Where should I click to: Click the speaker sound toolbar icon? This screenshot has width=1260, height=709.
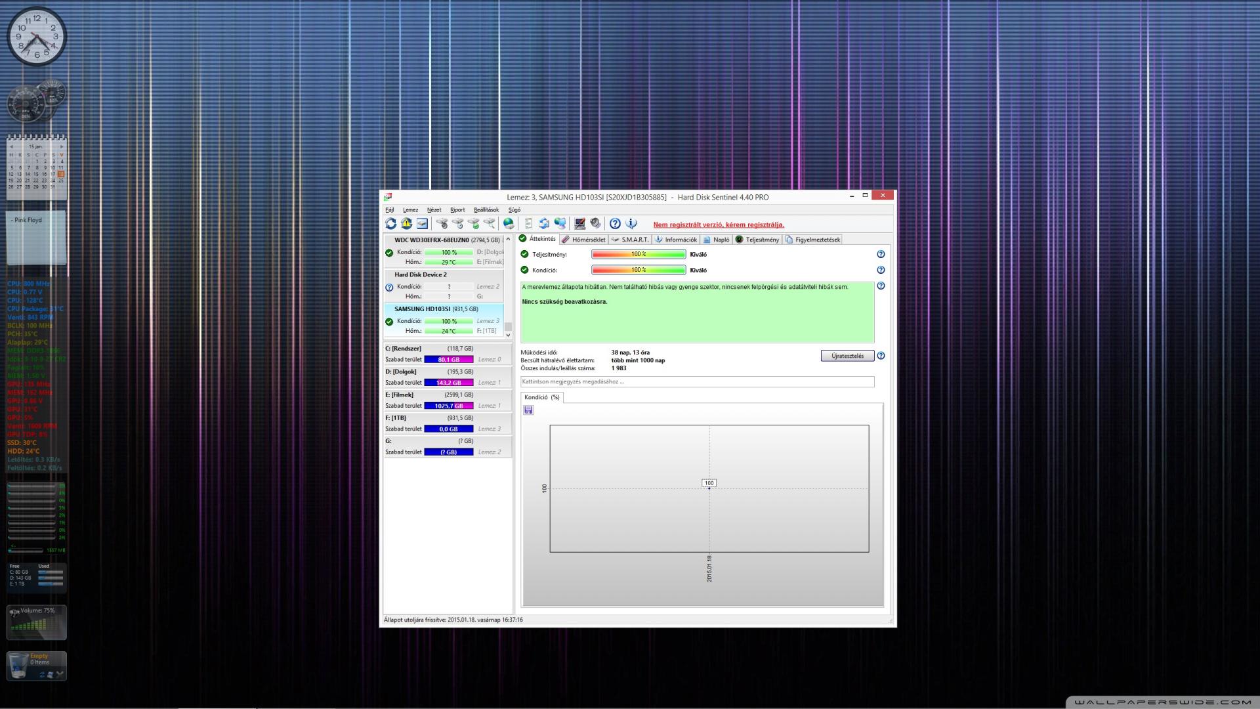(595, 224)
